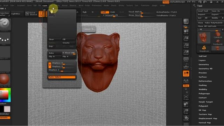Screen dimensions: 224x126
Task: Toggle the orange W wrap button
Action: click(x=50, y=65)
